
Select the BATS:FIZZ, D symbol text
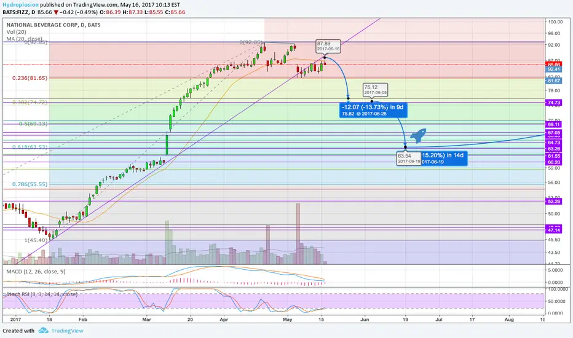tap(19, 12)
